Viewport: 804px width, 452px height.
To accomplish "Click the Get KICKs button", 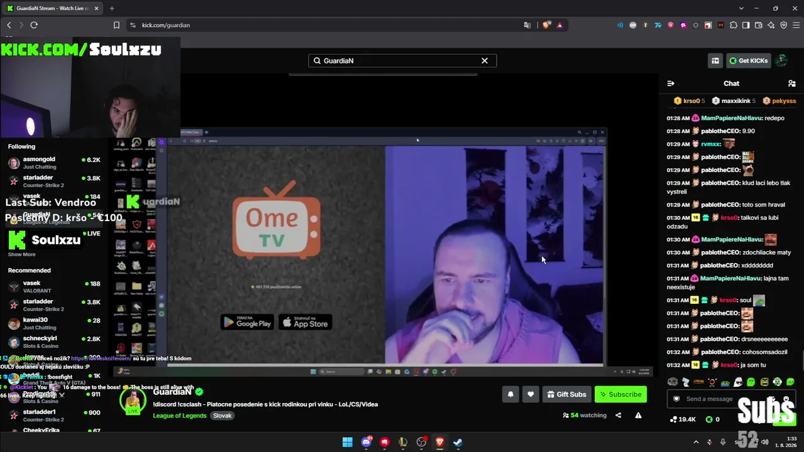I will tap(749, 61).
